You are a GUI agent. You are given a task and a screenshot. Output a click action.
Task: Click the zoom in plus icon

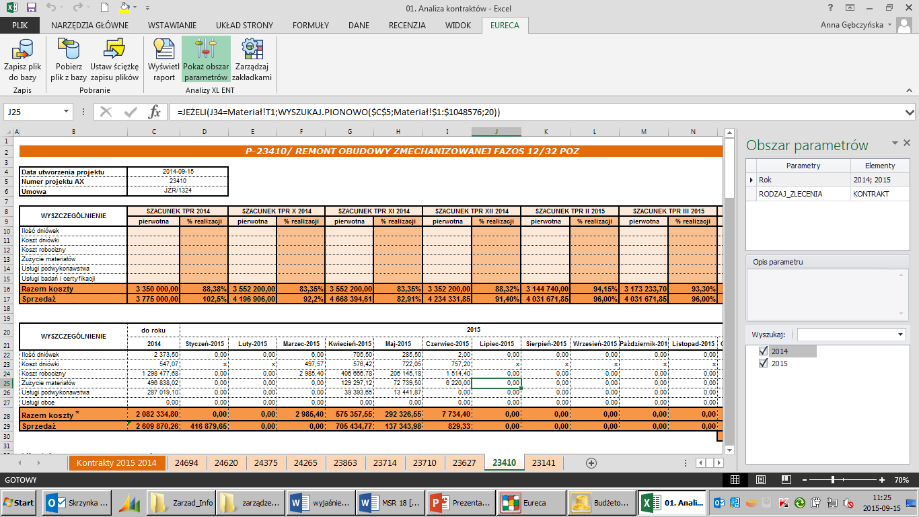tap(881, 480)
